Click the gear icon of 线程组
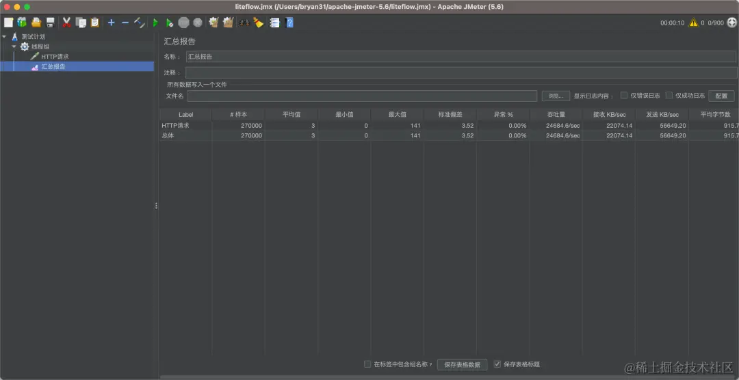This screenshot has width=739, height=380. click(25, 46)
